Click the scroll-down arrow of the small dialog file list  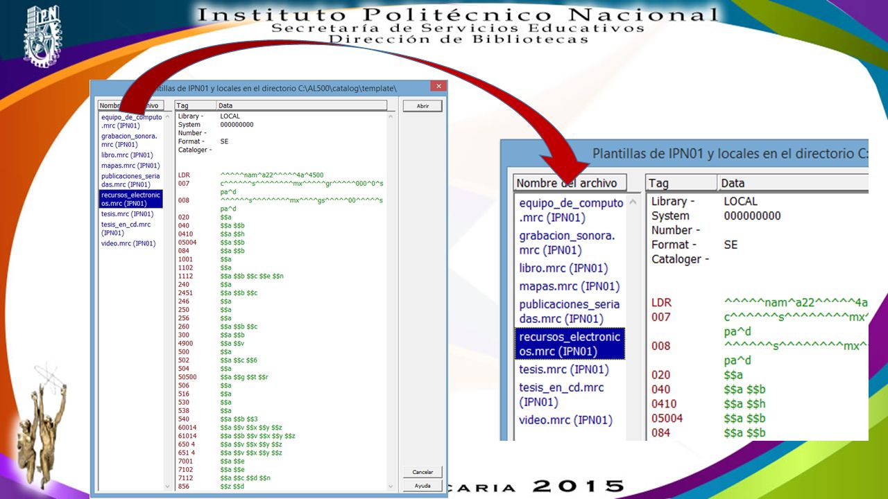[x=166, y=487]
